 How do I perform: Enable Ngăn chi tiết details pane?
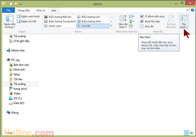pos(27,21)
